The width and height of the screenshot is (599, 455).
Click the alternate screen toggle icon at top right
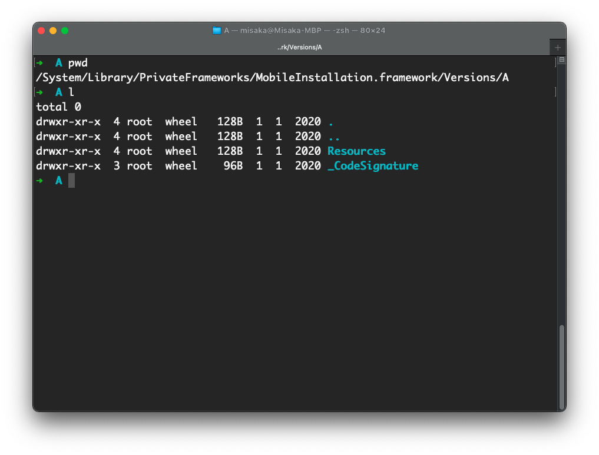(x=561, y=59)
